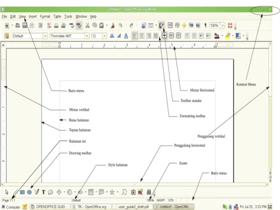Click the Undo arrow icon
This screenshot has height=210, width=280.
click(x=120, y=25)
